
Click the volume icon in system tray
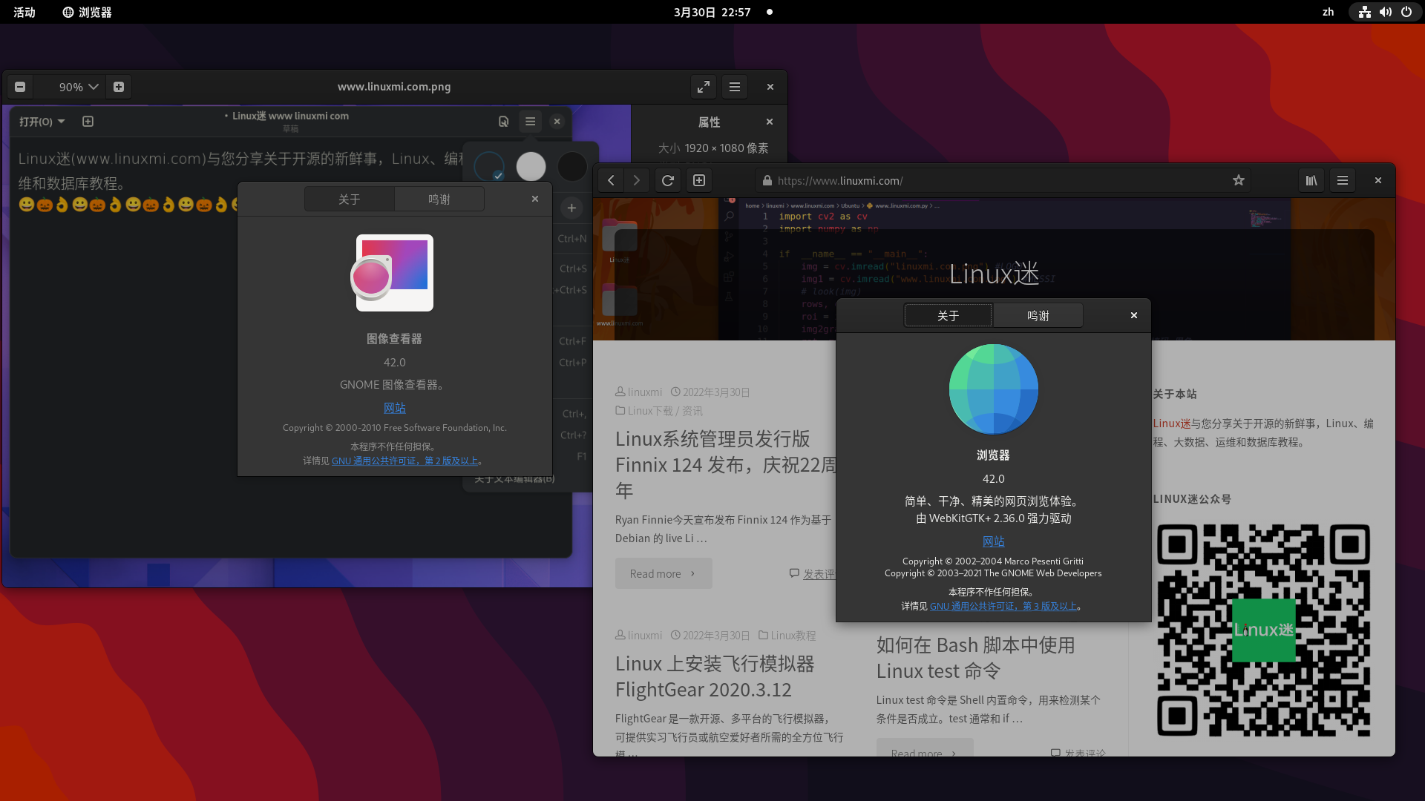(x=1386, y=12)
